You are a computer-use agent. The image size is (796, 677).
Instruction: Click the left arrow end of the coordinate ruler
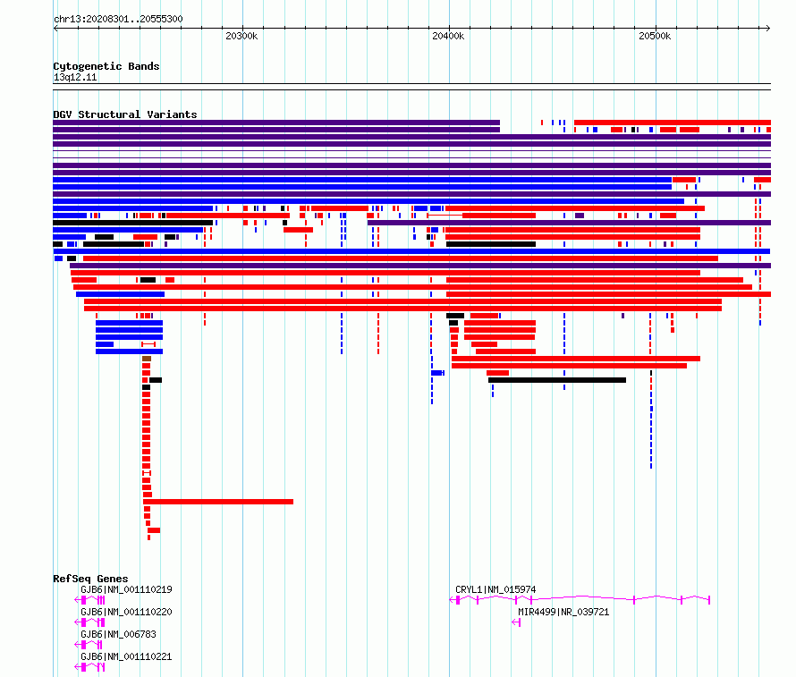click(55, 28)
